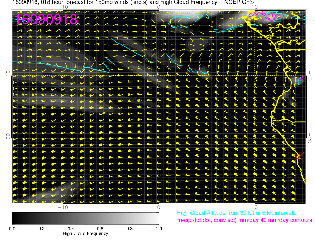Click the cyan contour label 55
Viewport: 315px width, 243px height.
click(x=146, y=58)
